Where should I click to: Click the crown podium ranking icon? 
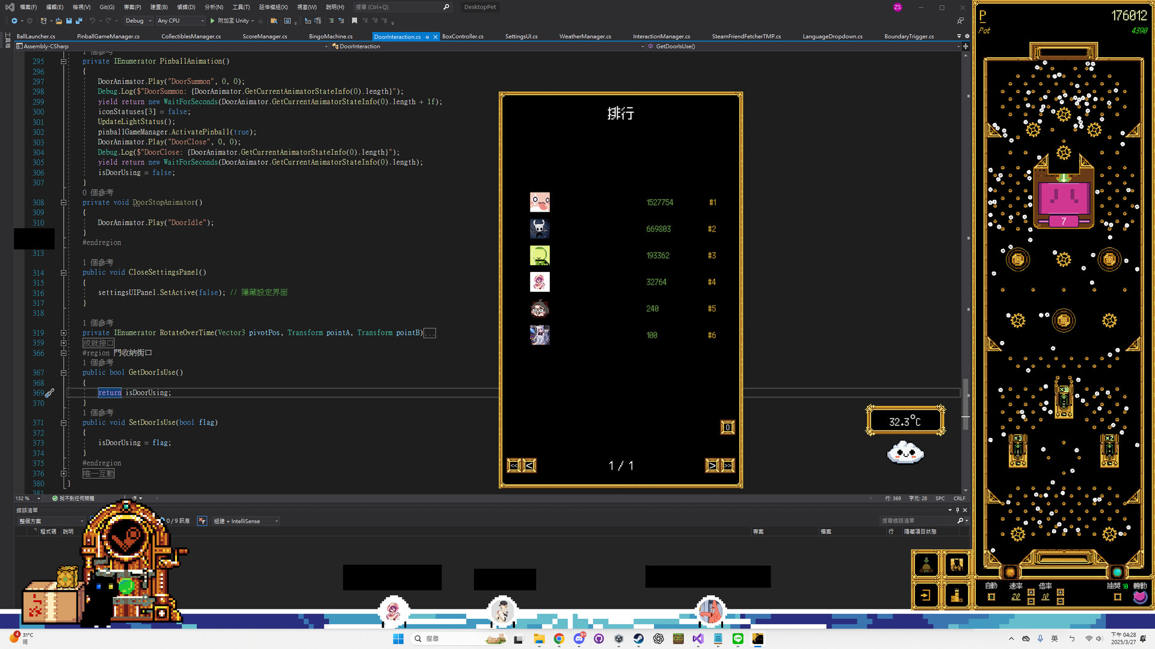click(956, 595)
